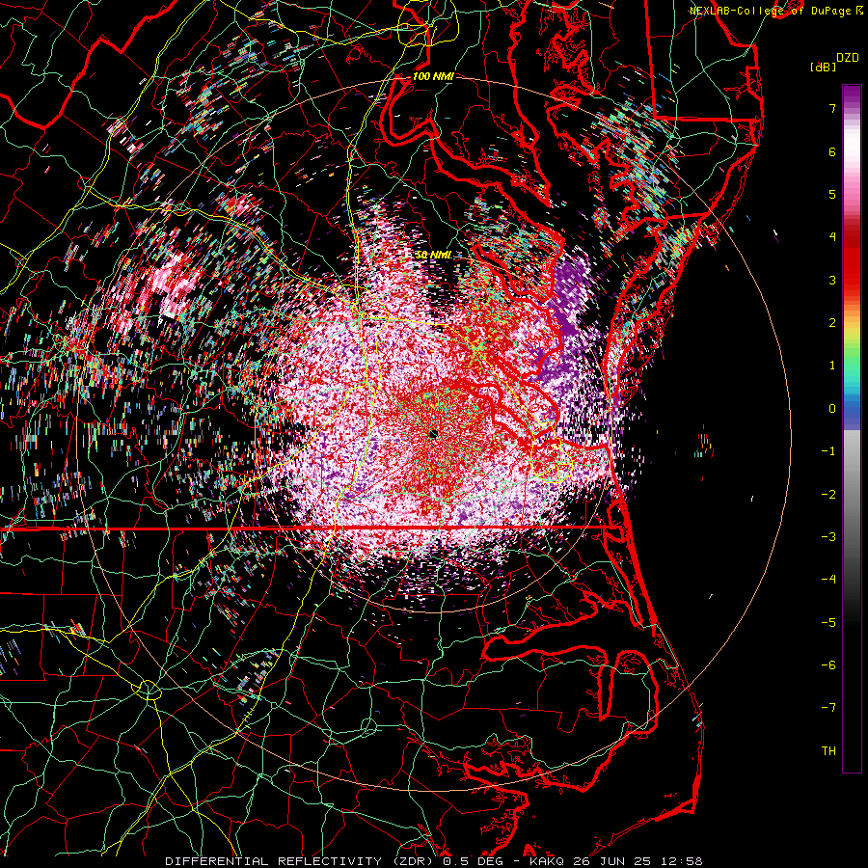Image resolution: width=868 pixels, height=868 pixels.
Task: Select the 2 dB legend value
Action: tap(832, 323)
